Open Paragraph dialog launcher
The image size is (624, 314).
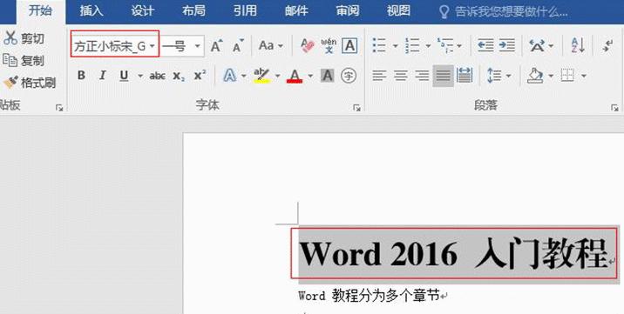point(614,108)
